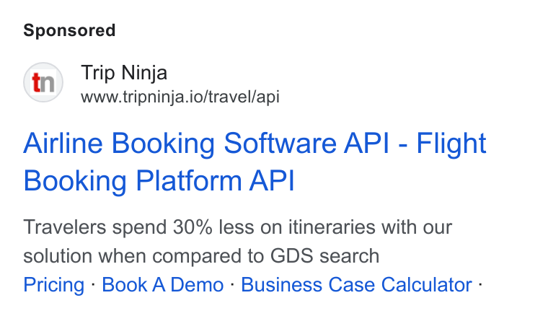Open the Pricing sitelink
The height and width of the screenshot is (316, 548).
click(54, 285)
